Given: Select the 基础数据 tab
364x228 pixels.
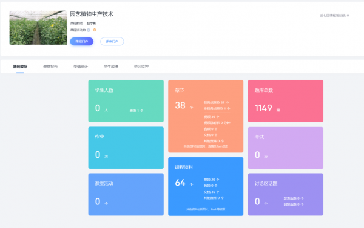Looking at the screenshot, I should [20, 67].
